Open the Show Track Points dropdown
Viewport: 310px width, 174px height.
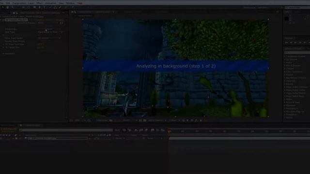coord(49,38)
